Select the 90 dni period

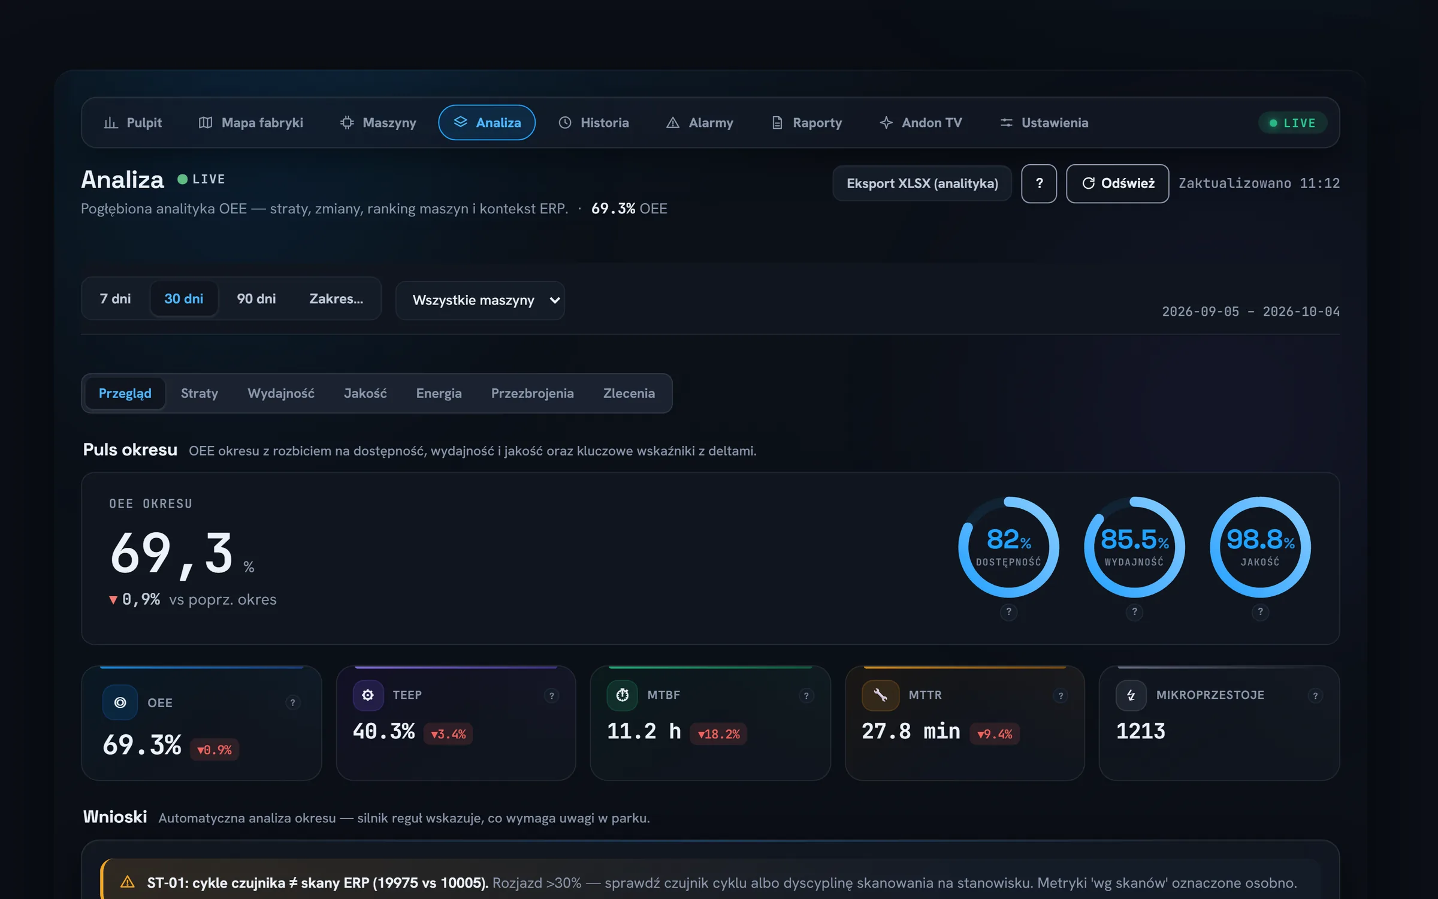pos(256,298)
